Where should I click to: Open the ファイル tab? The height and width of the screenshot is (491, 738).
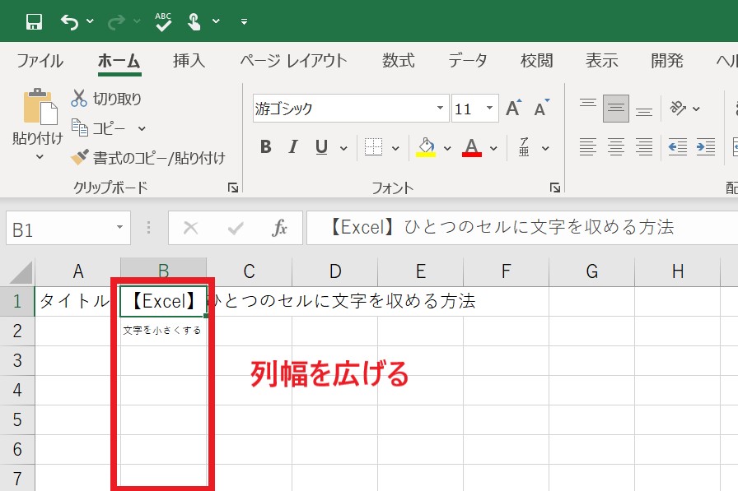pyautogui.click(x=40, y=61)
